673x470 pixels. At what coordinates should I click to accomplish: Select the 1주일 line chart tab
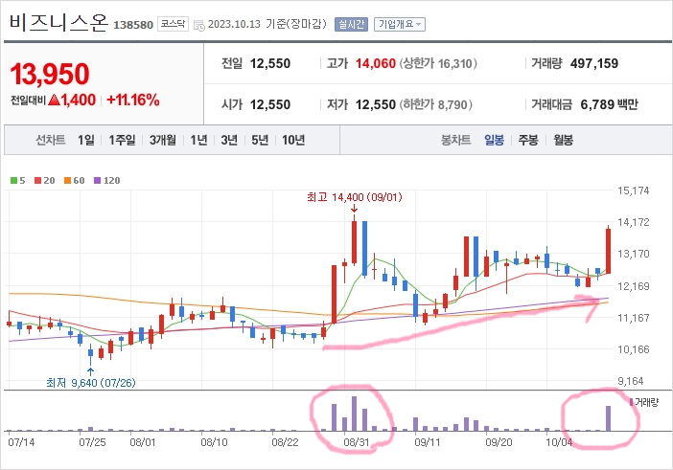coord(122,140)
